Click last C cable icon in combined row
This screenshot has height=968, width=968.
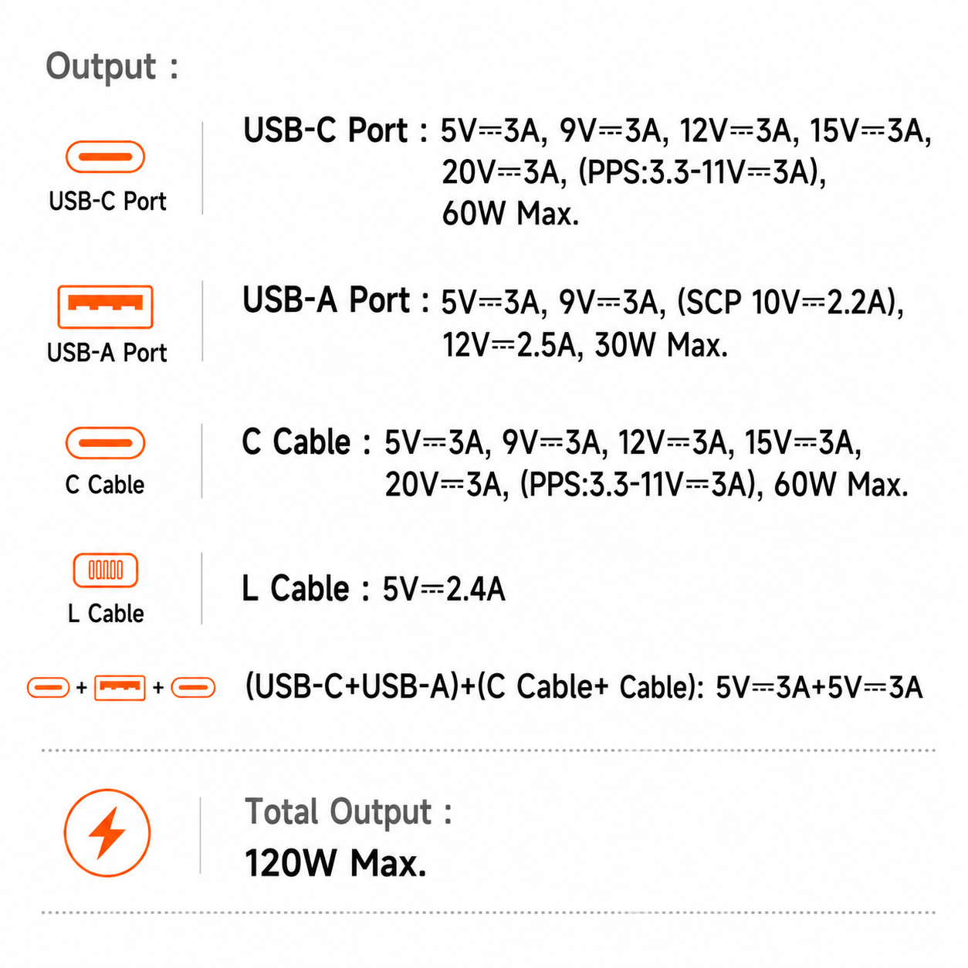coord(193,687)
